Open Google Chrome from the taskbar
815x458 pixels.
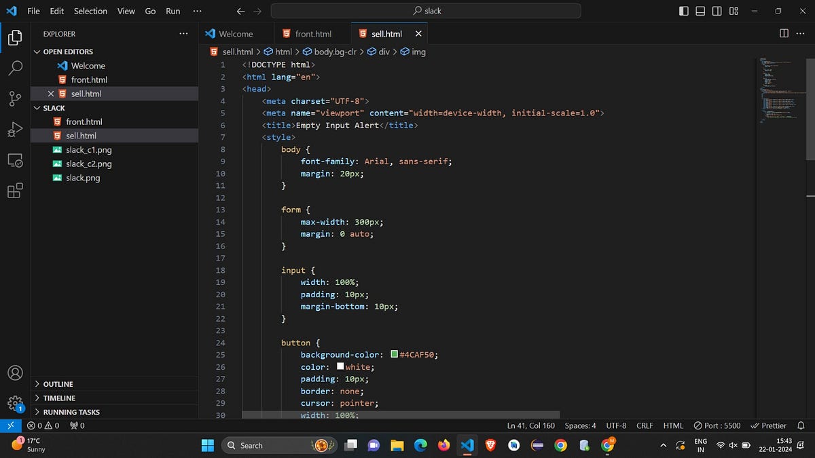pyautogui.click(x=561, y=445)
